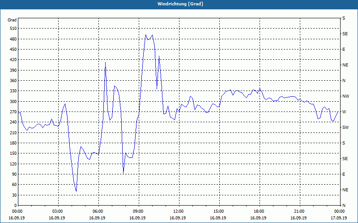
Task: Select the 120 y-axis value
Action: click(13, 164)
